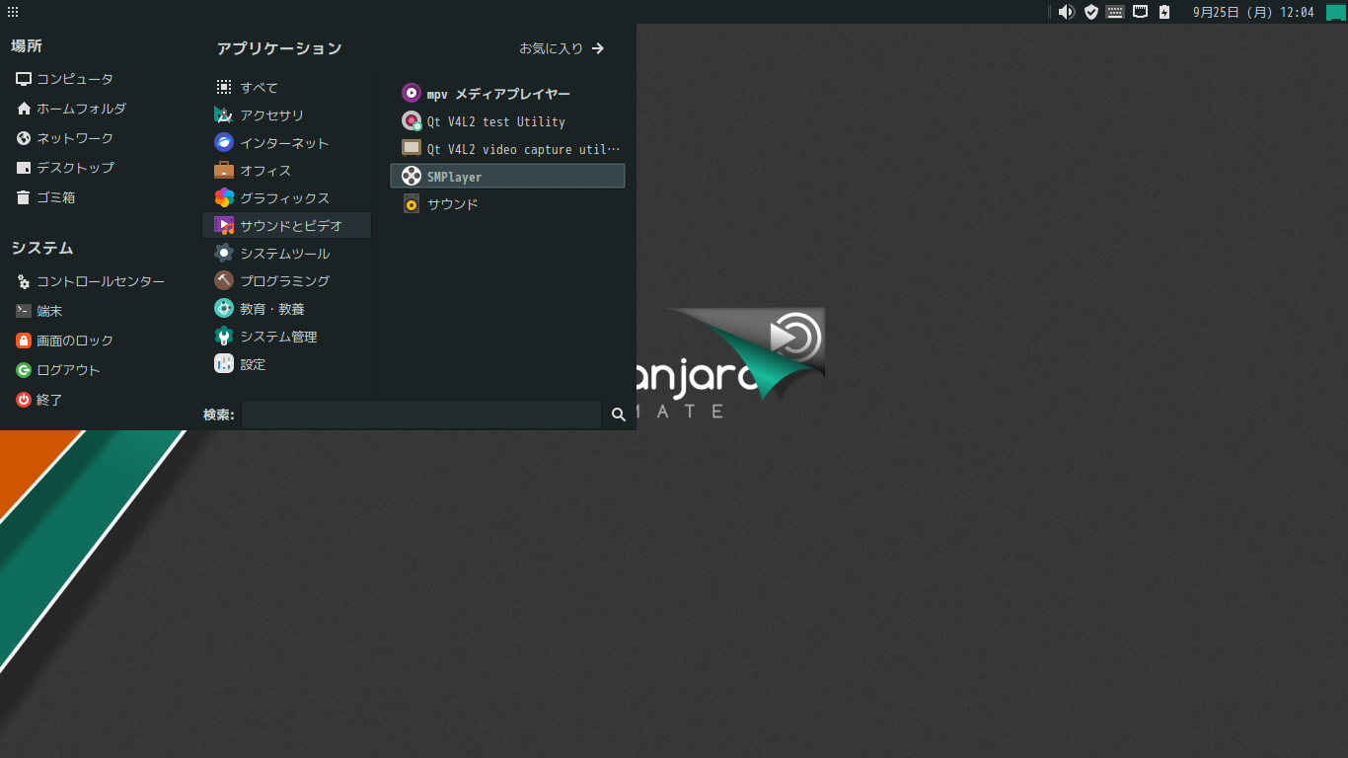This screenshot has height=758, width=1348.
Task: Open ホームフォルダ from places
Action: [x=71, y=109]
